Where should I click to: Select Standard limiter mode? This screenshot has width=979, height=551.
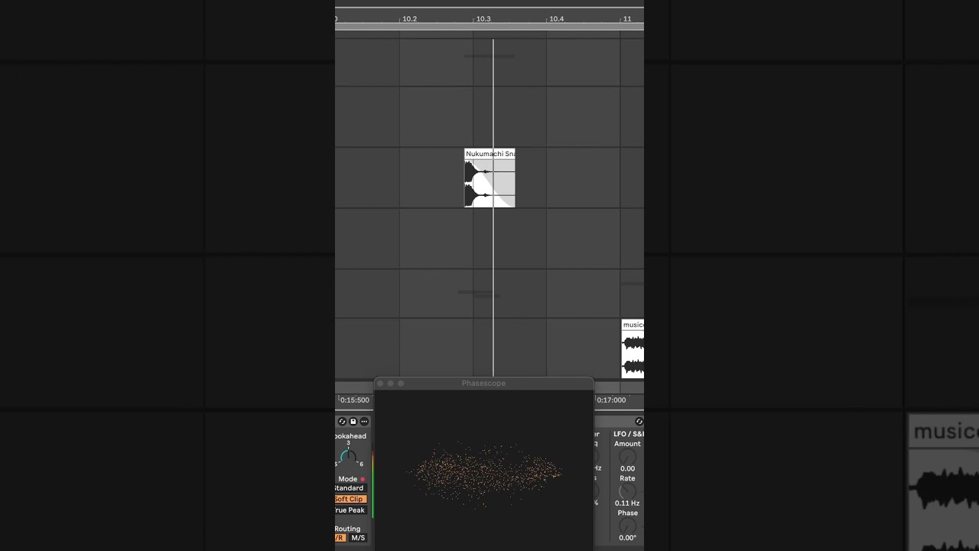click(350, 488)
